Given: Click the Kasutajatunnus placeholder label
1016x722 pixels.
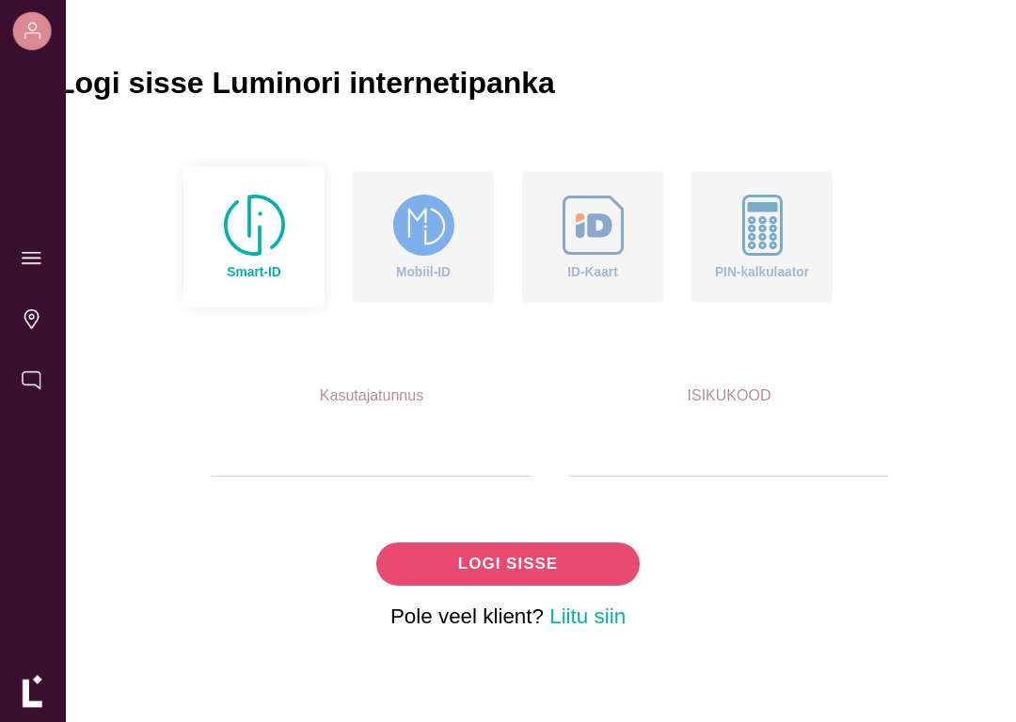Looking at the screenshot, I should pos(372,395).
